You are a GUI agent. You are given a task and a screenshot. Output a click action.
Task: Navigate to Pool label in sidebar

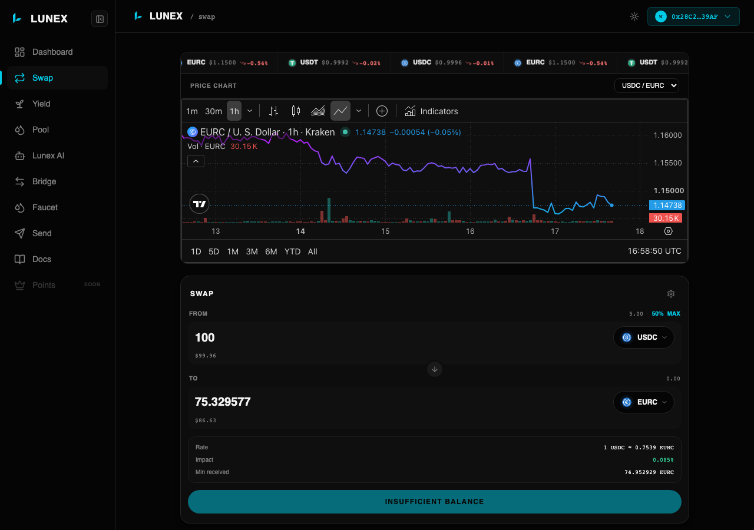coord(41,130)
